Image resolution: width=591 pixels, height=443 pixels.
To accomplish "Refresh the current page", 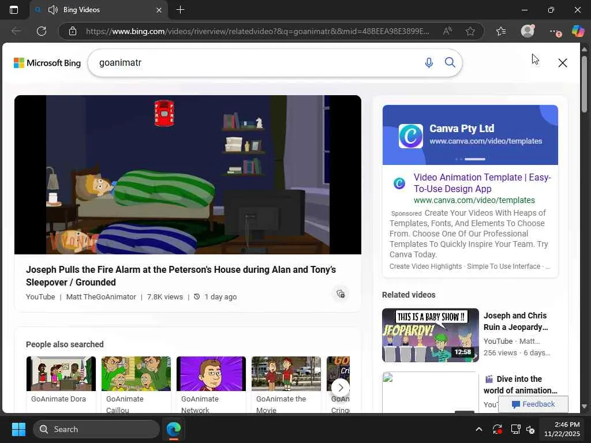I will click(x=42, y=31).
